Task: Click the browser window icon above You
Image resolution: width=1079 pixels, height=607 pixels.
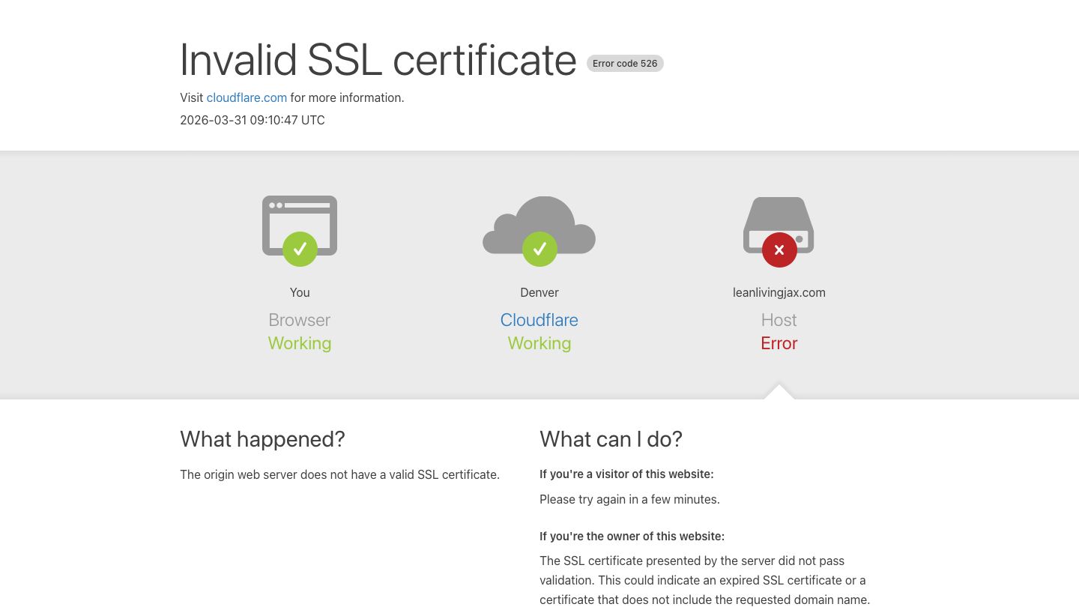Action: coord(300,216)
